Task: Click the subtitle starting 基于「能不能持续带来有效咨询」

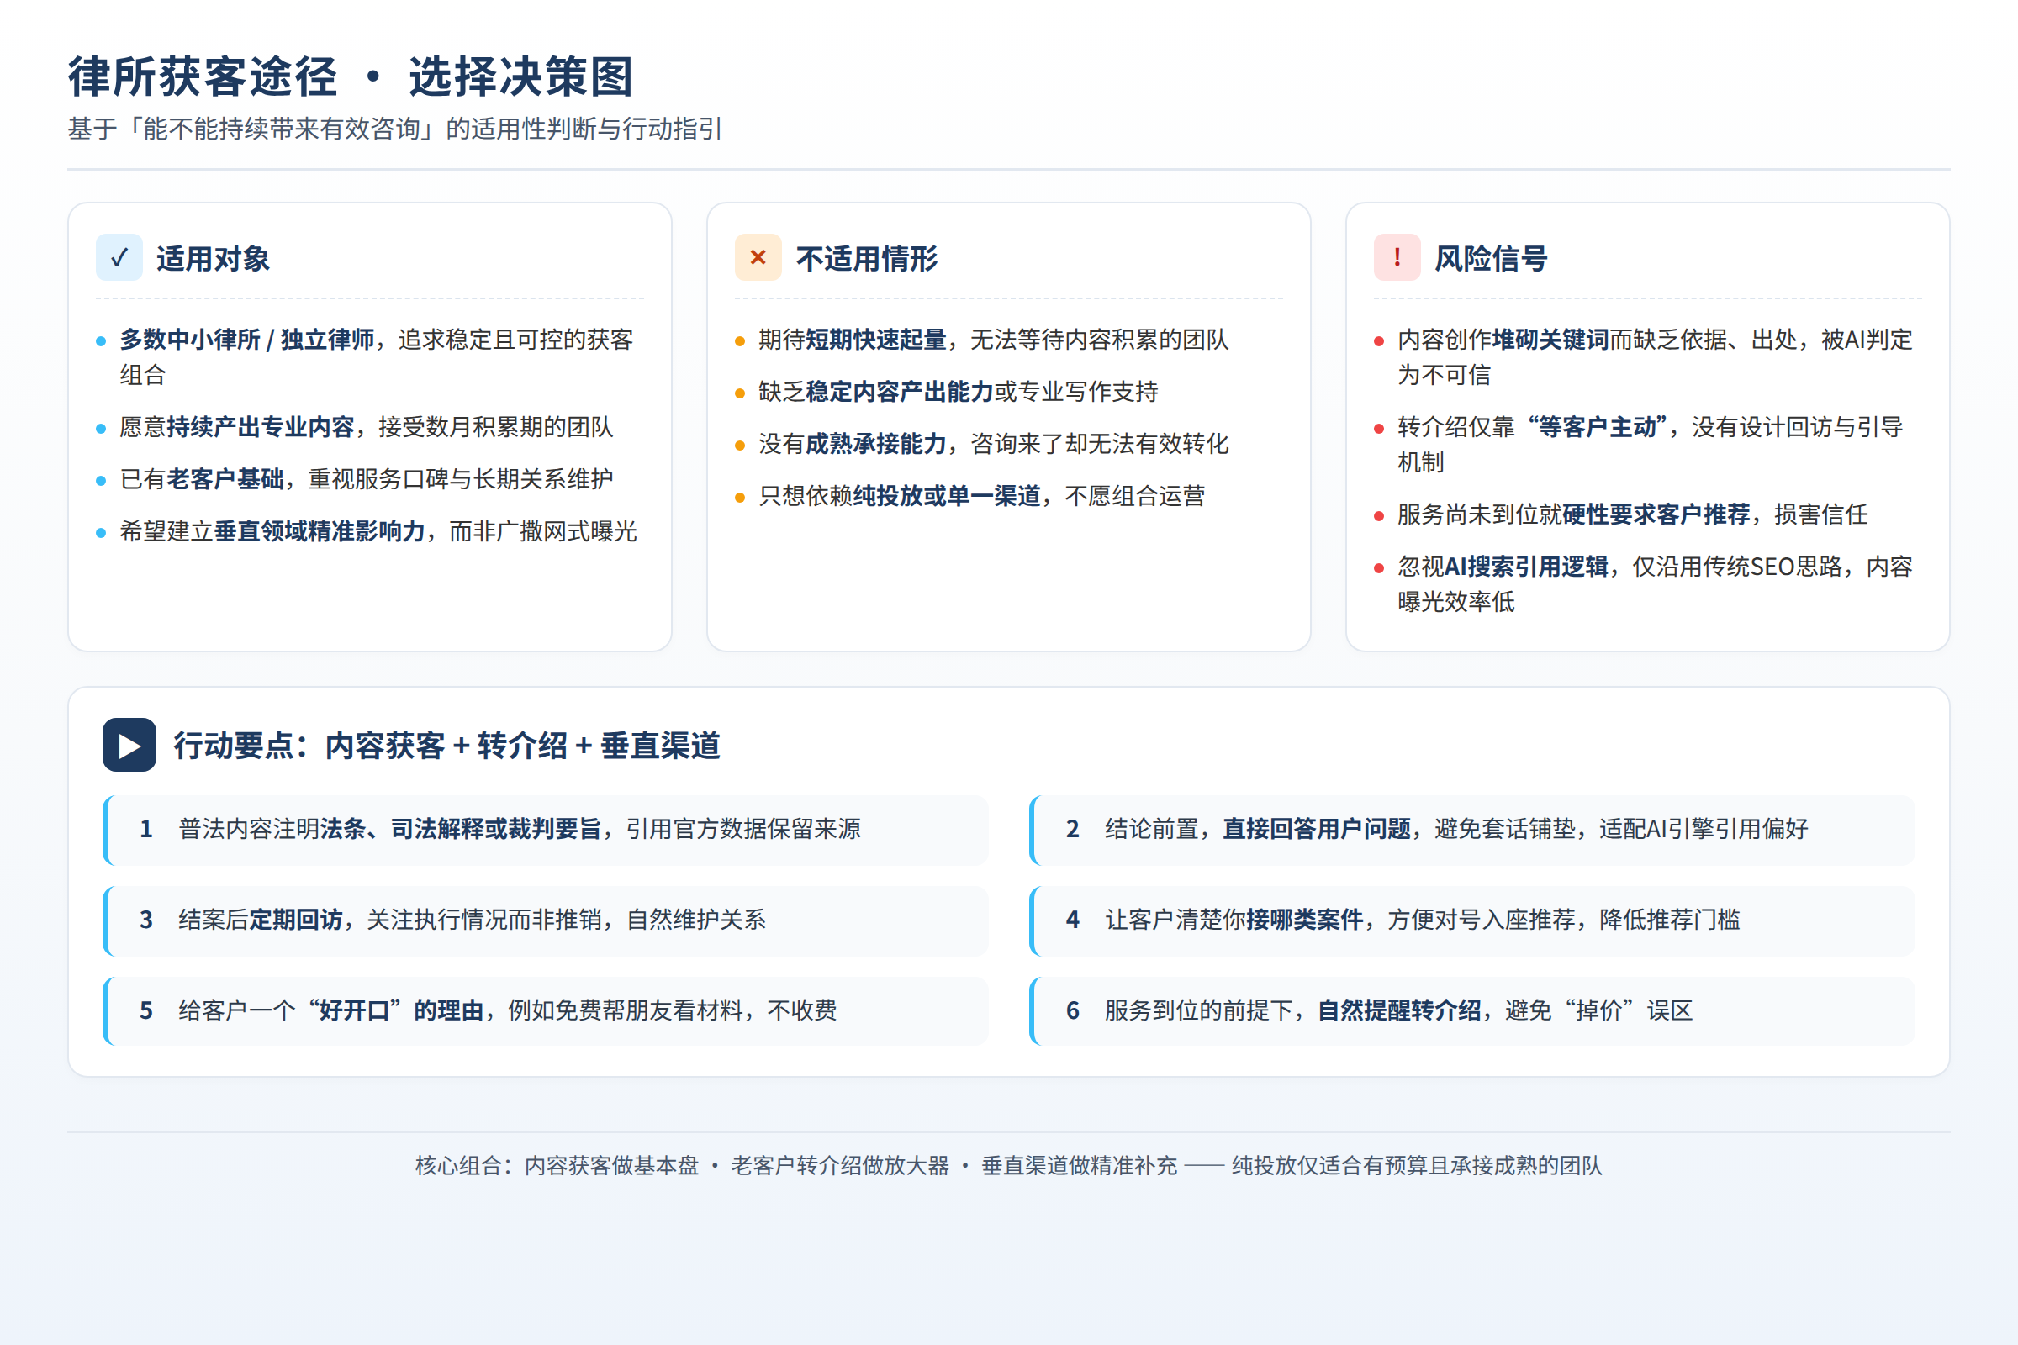Action: click(x=395, y=129)
